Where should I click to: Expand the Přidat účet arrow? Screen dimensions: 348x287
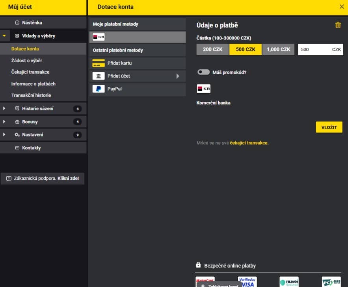click(178, 76)
